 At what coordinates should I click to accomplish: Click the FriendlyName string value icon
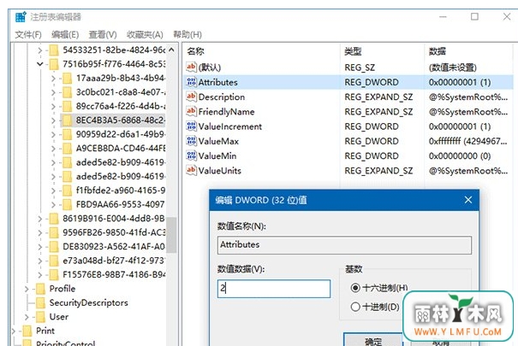(191, 112)
